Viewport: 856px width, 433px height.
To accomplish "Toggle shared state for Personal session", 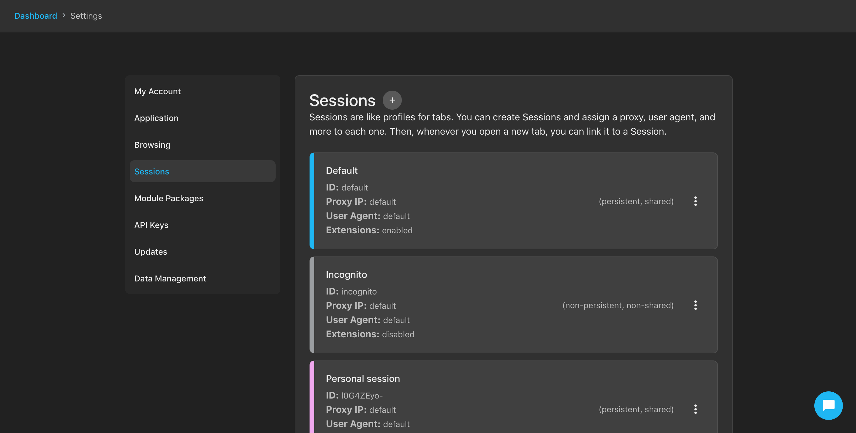I will [696, 409].
